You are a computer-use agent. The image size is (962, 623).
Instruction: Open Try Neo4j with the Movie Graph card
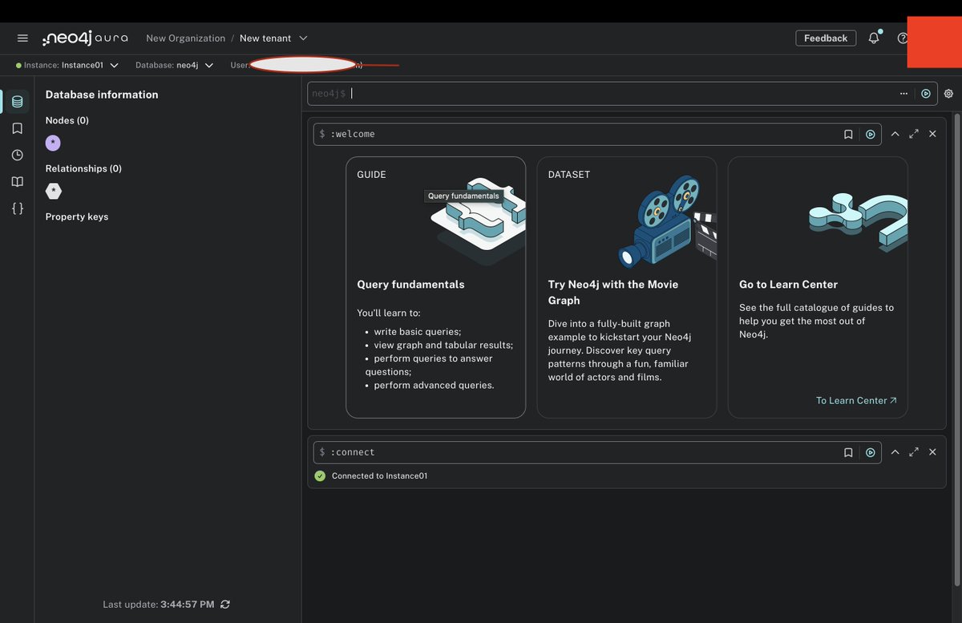tap(627, 287)
